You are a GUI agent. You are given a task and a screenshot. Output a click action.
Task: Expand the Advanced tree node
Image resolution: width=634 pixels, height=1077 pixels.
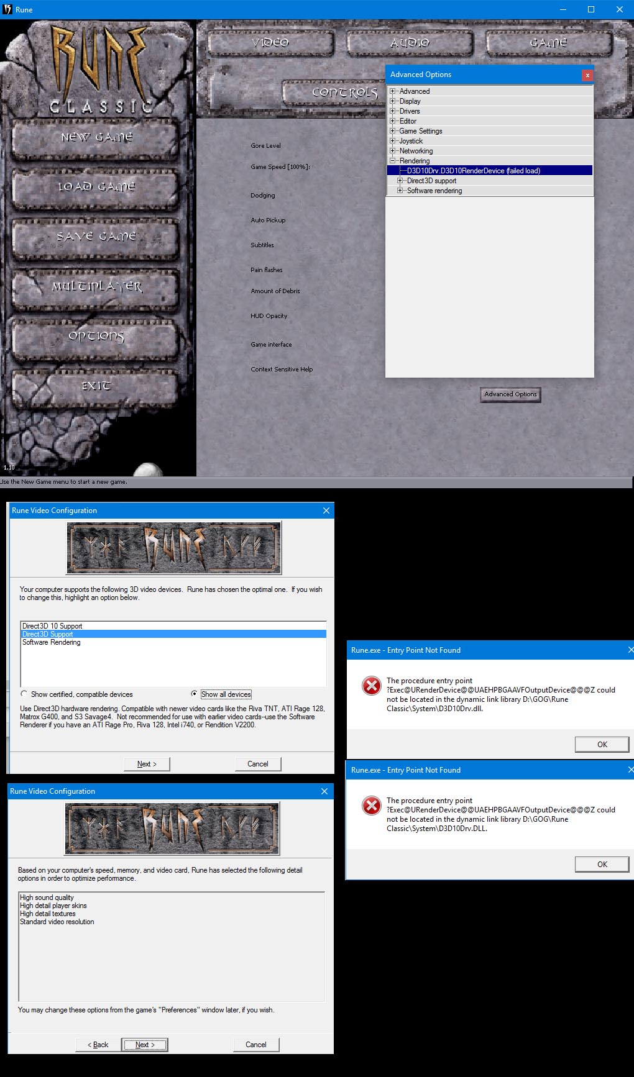(392, 91)
